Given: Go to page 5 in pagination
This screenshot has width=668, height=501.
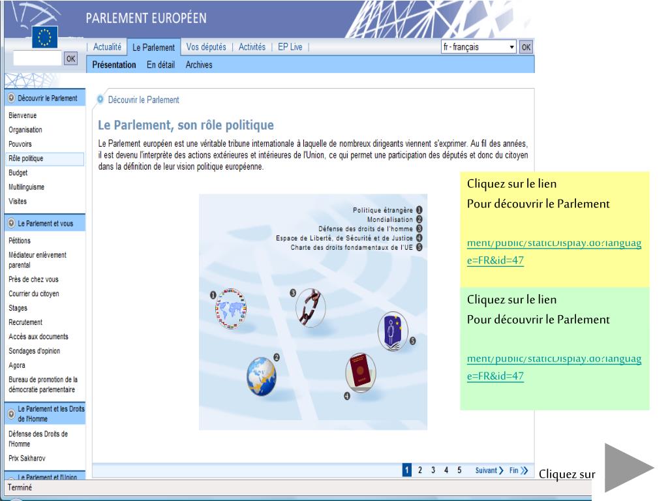Looking at the screenshot, I should pyautogui.click(x=459, y=470).
